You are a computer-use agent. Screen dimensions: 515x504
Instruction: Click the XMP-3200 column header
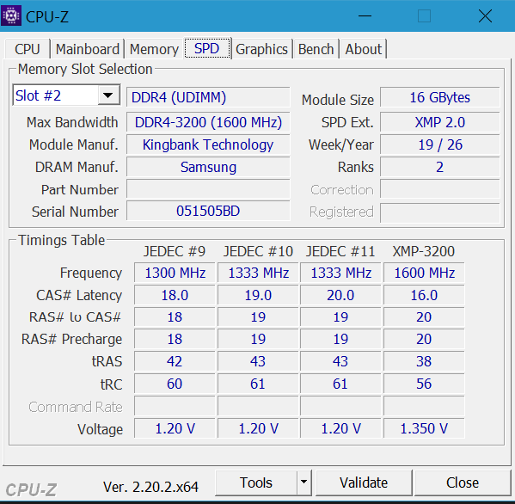click(x=424, y=252)
